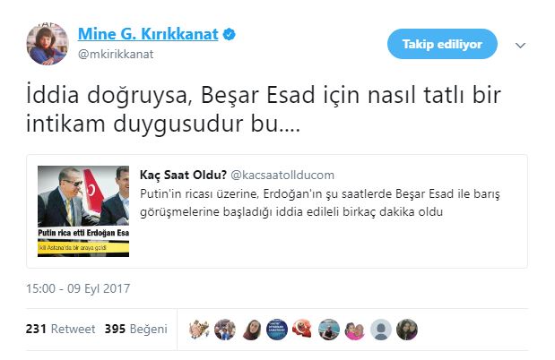Image resolution: width=555 pixels, height=360 pixels.
Task: Click the blue verified badge icon
Action: point(229,34)
